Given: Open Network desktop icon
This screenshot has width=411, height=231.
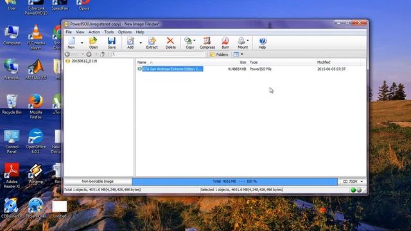Looking at the screenshot, I should coord(12,69).
